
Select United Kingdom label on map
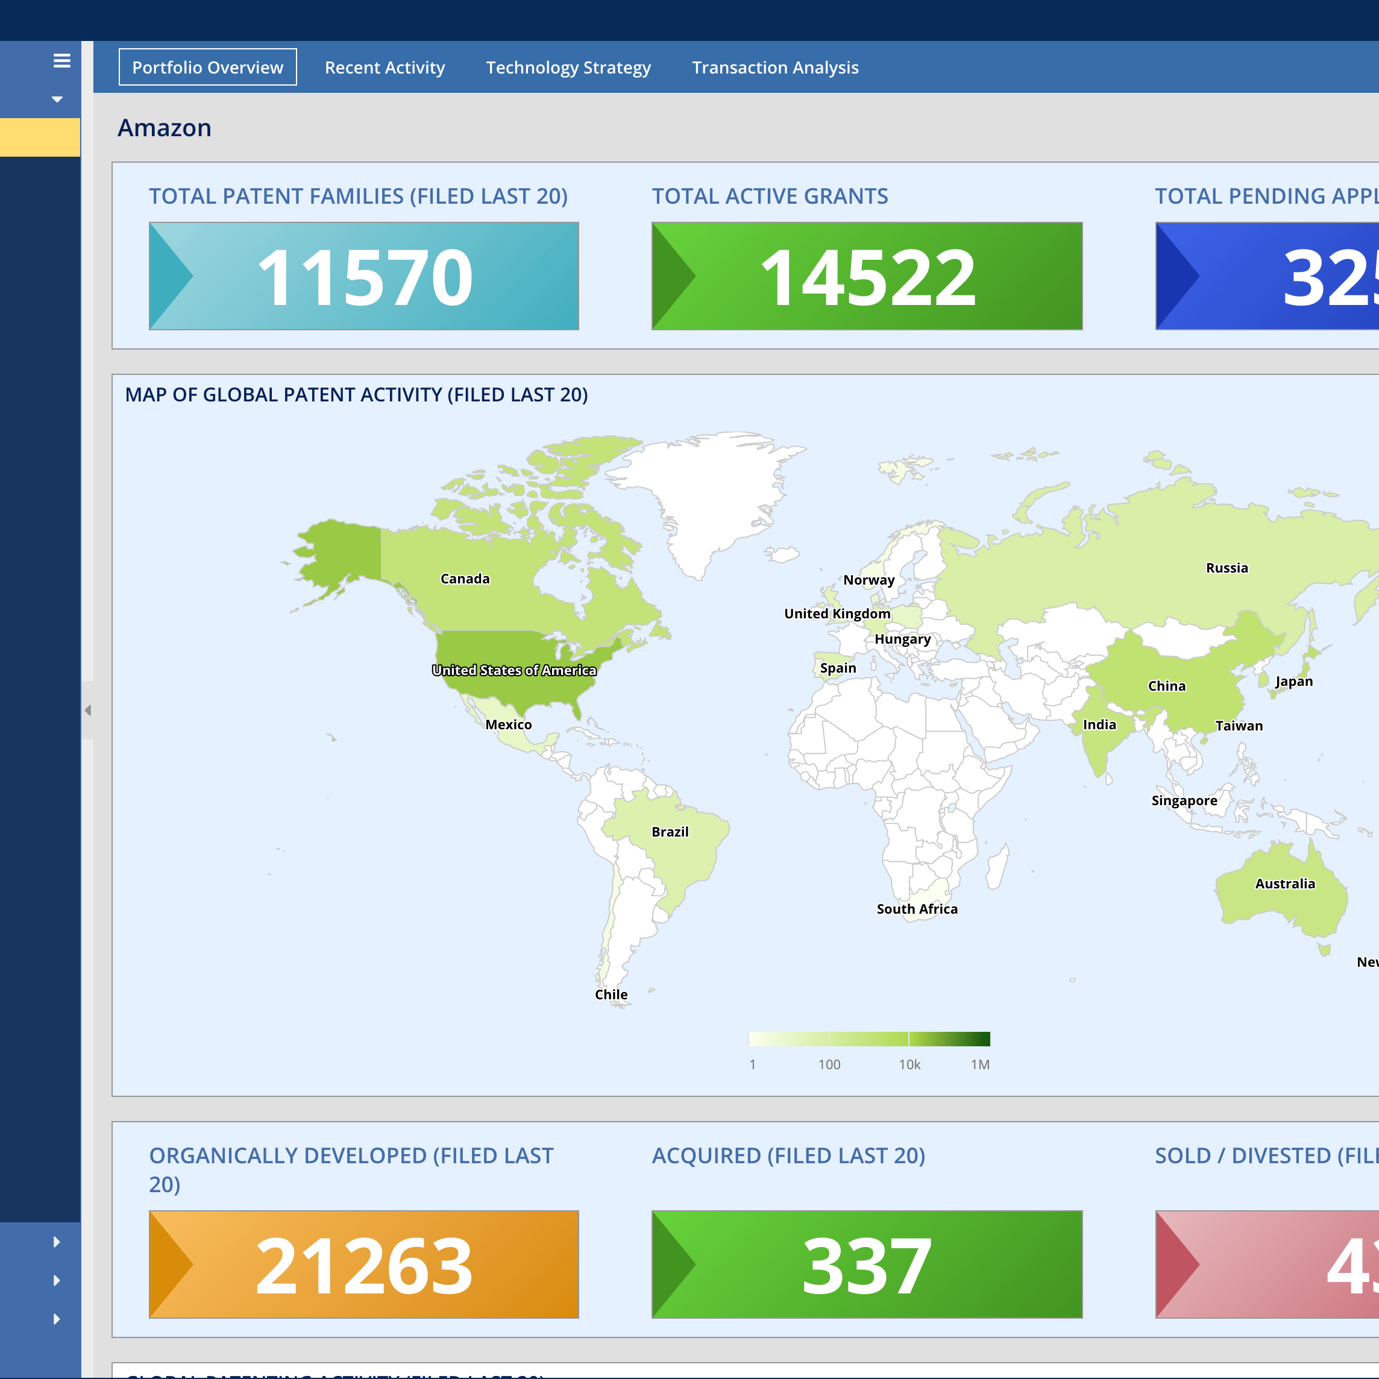pos(837,614)
